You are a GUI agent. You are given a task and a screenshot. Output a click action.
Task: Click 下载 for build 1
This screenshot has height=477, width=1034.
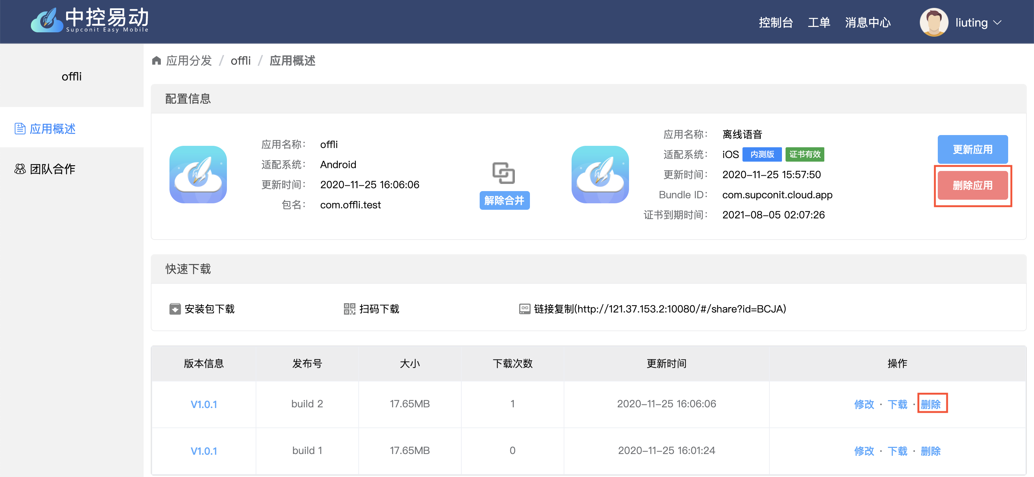pyautogui.click(x=898, y=451)
